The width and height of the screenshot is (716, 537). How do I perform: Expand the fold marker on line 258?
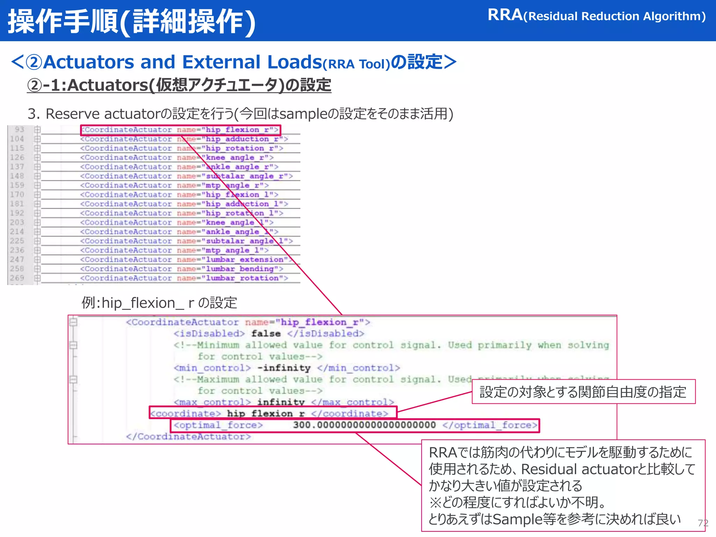[37, 269]
